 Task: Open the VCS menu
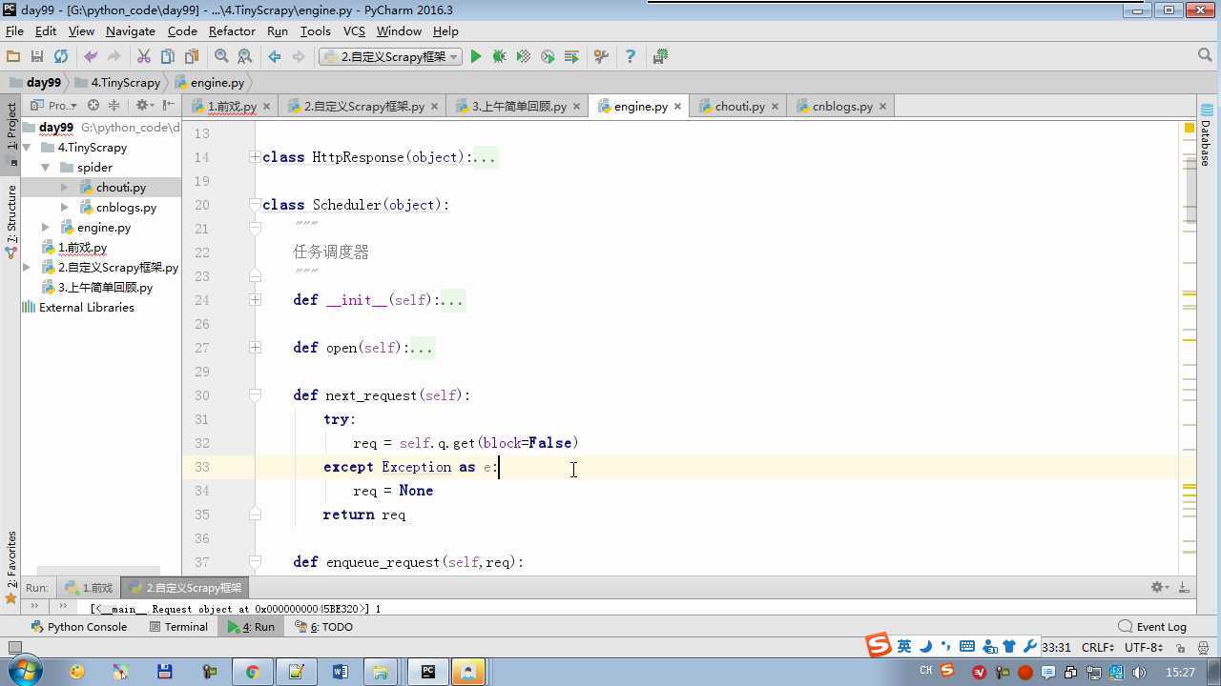[354, 31]
